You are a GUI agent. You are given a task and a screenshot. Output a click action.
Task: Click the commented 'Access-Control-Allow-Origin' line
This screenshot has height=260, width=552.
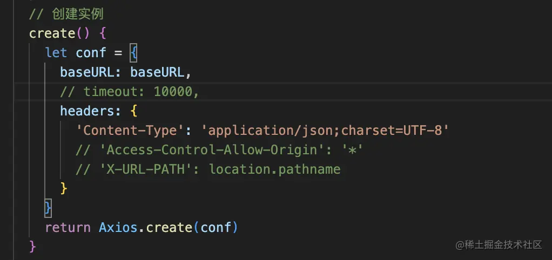point(219,150)
